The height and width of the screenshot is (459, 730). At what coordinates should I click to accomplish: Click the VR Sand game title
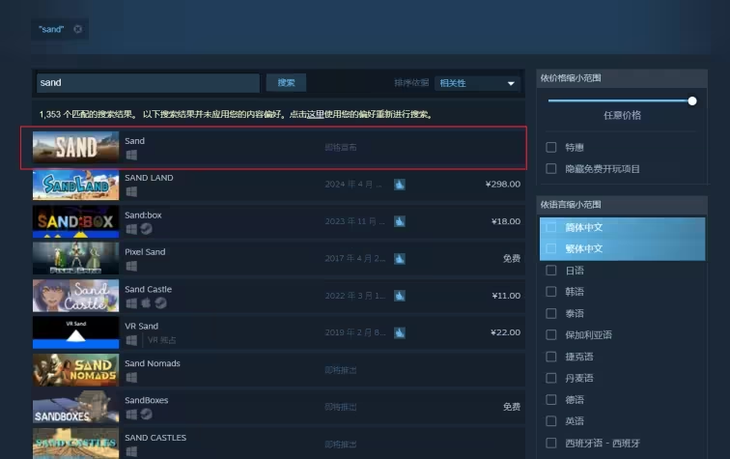[x=142, y=326]
